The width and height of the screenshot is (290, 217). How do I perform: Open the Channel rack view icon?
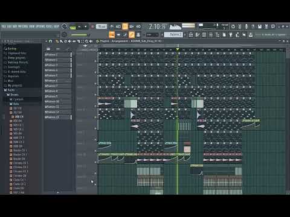[x=204, y=35]
